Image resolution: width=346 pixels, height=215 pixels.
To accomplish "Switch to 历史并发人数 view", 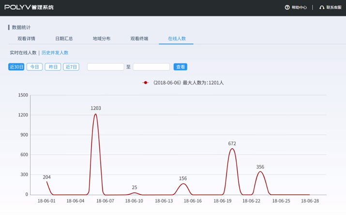I will click(55, 53).
